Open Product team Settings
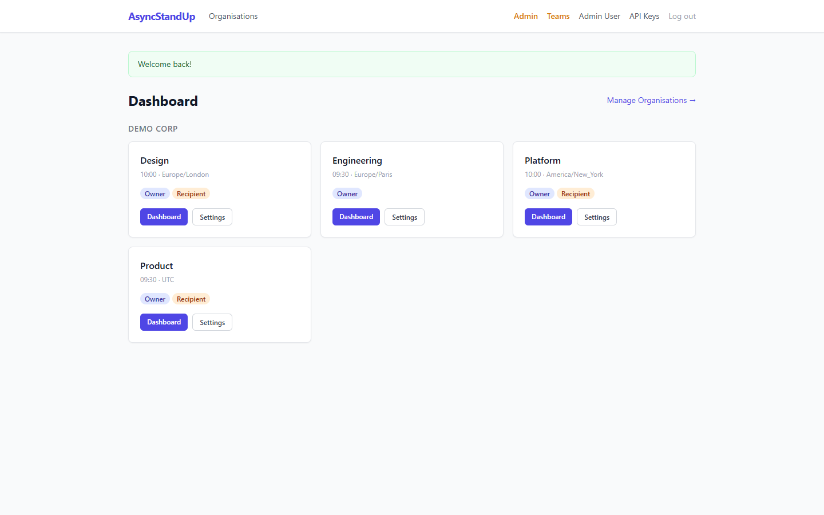This screenshot has height=515, width=824. [212, 322]
